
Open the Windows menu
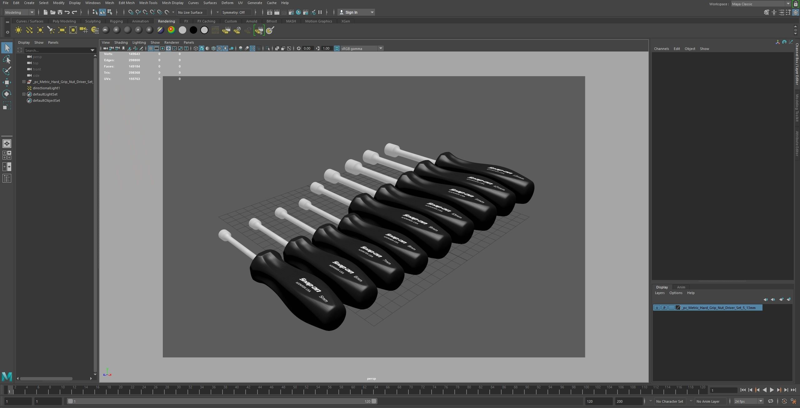pyautogui.click(x=93, y=3)
